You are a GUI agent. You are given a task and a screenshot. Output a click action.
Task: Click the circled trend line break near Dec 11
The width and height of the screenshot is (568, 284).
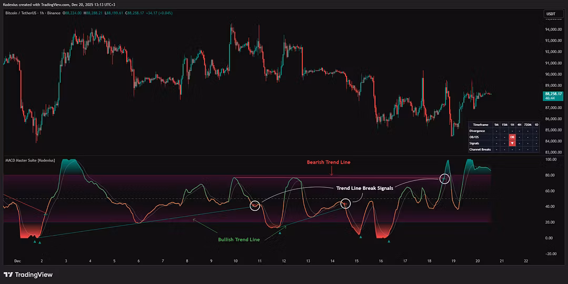[255, 205]
